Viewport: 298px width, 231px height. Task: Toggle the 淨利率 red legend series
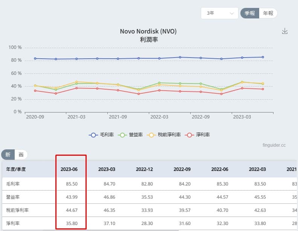197,135
